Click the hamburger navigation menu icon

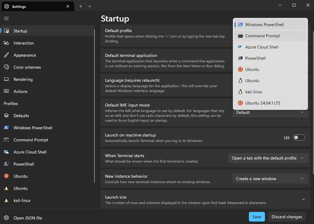[6, 18]
